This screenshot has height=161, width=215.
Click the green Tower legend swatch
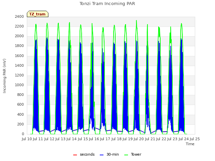click(x=126, y=155)
